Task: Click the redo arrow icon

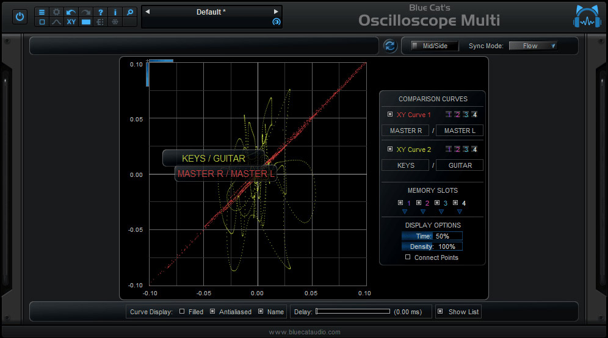Action: click(x=85, y=12)
